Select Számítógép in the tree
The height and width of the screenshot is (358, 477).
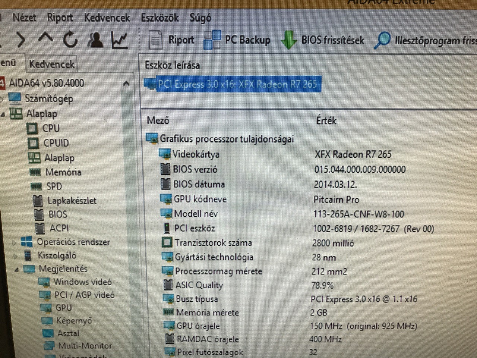(x=49, y=98)
